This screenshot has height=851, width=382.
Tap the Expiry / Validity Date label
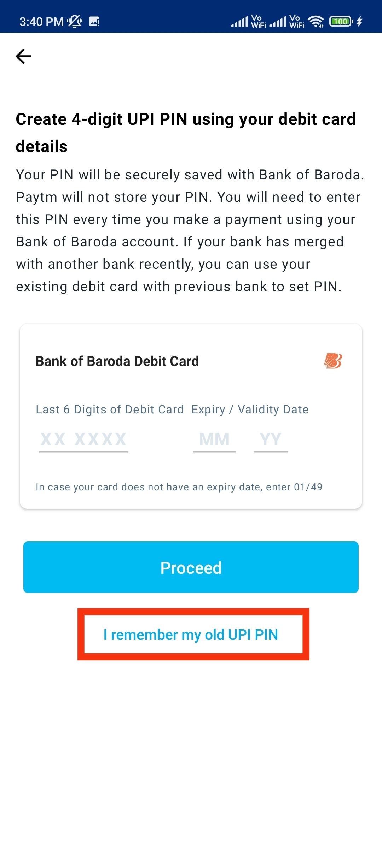point(250,410)
